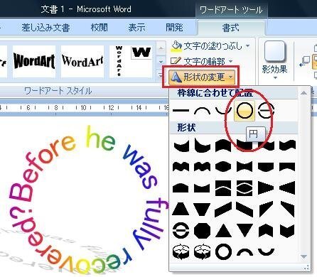Apply the Double Wave 1 shape
The width and height of the screenshot is (317, 277).
point(181,166)
